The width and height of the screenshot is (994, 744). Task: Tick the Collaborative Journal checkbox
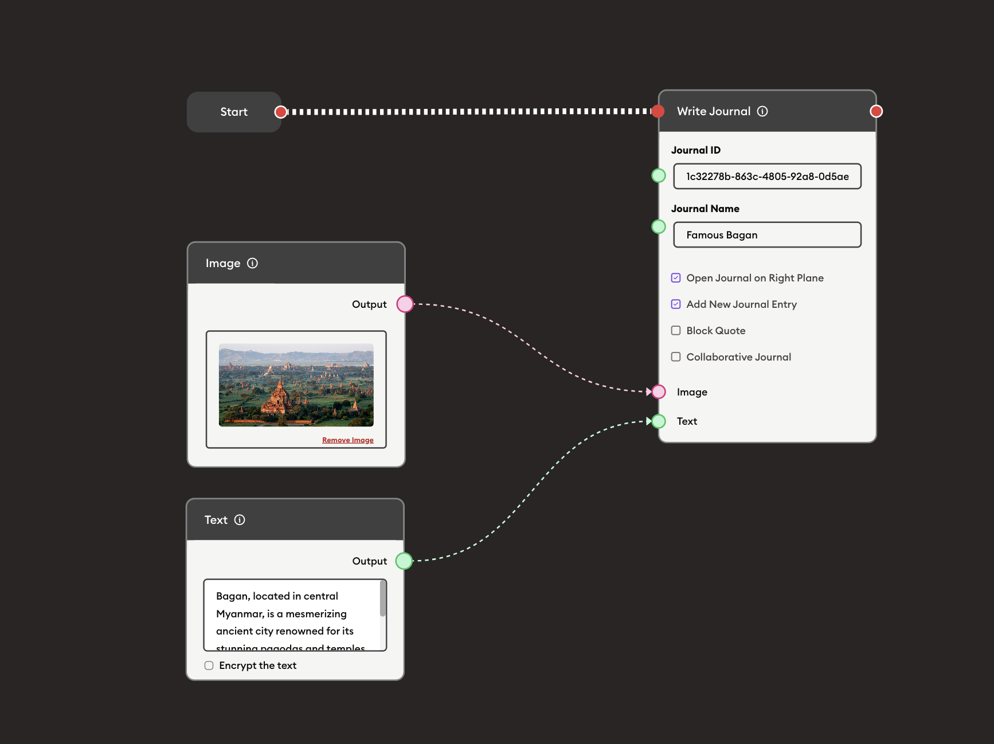[676, 357]
